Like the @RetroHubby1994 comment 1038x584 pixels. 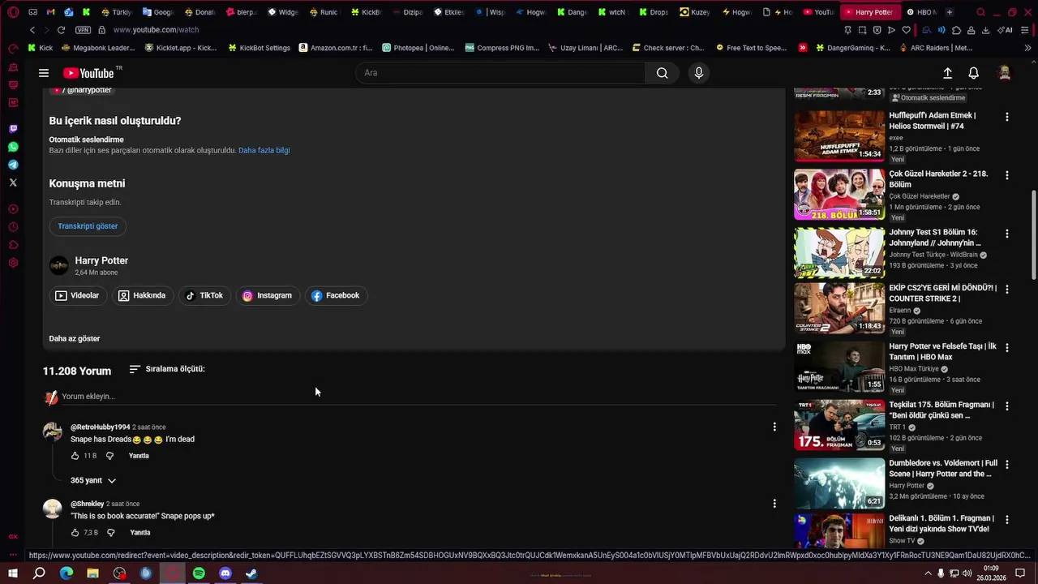click(x=75, y=456)
